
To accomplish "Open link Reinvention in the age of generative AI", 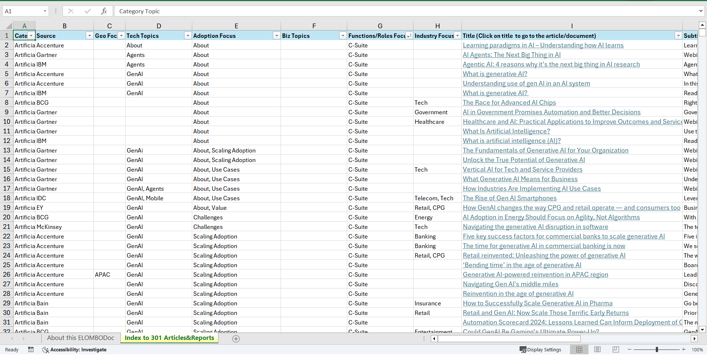I will [x=518, y=294].
